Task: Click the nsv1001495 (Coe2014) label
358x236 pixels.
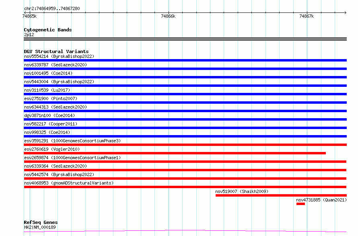Action: point(48,73)
